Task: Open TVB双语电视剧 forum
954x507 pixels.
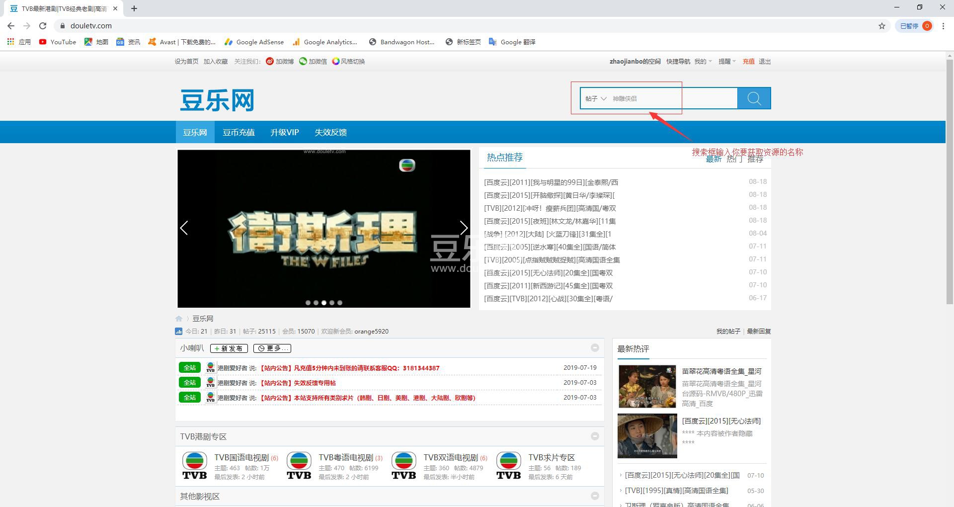Action: pos(451,458)
